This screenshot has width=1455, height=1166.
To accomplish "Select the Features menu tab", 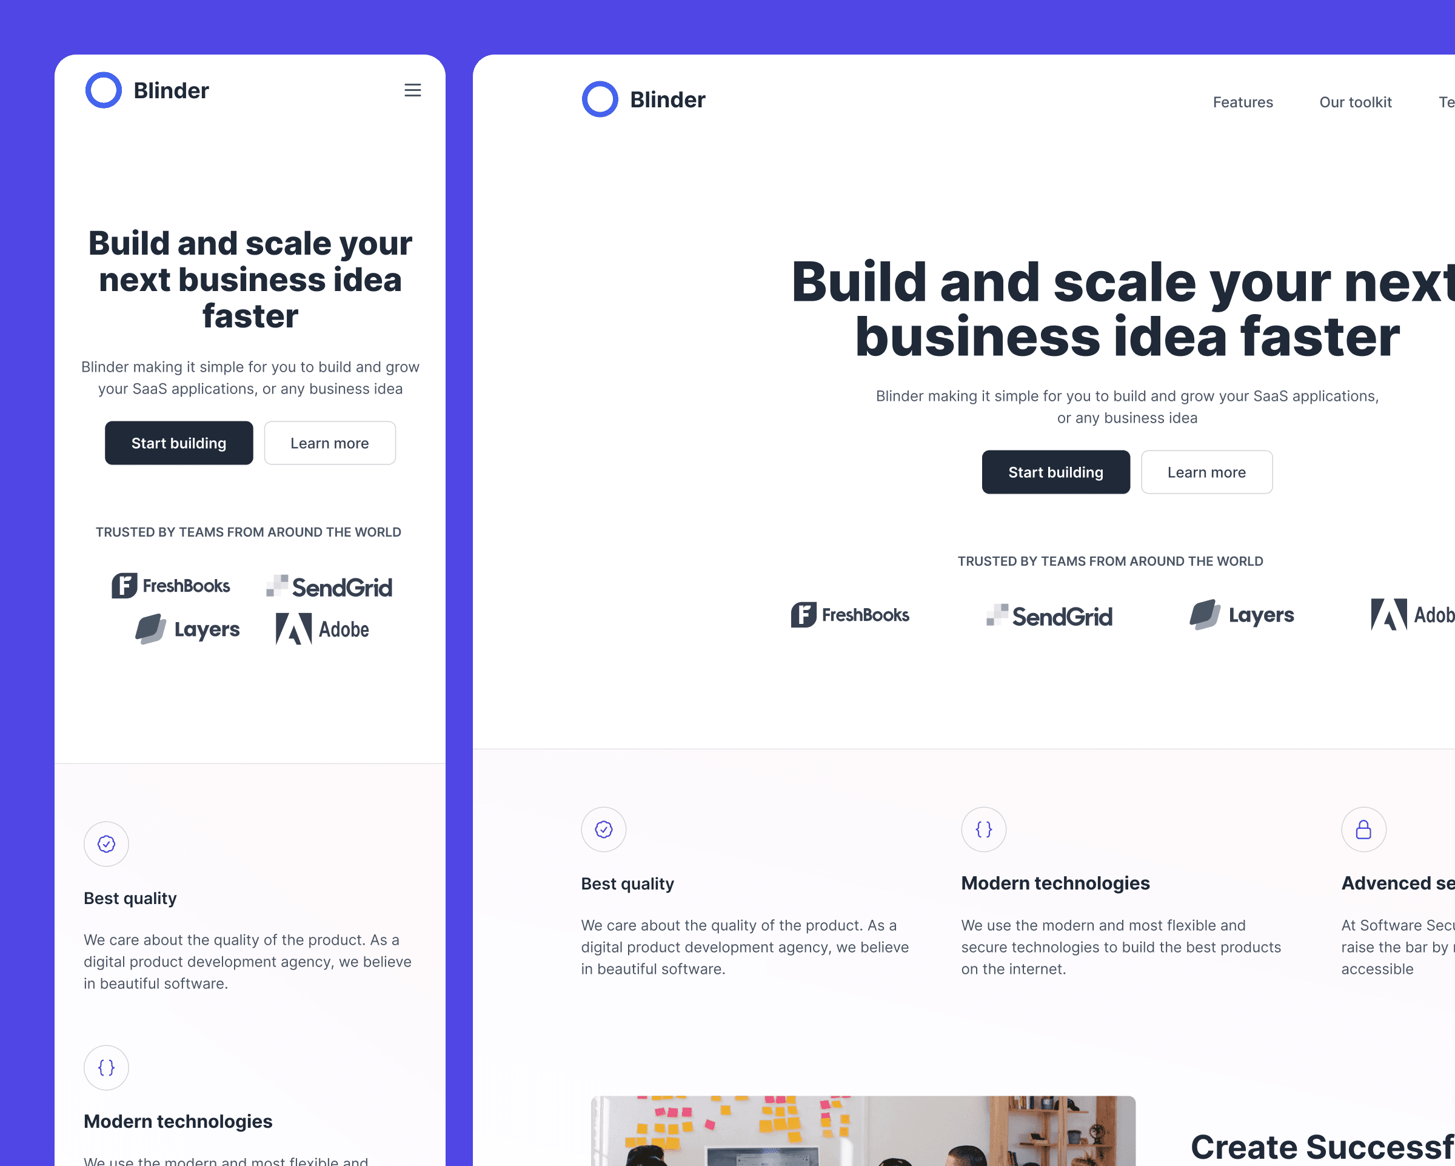I will click(1243, 100).
